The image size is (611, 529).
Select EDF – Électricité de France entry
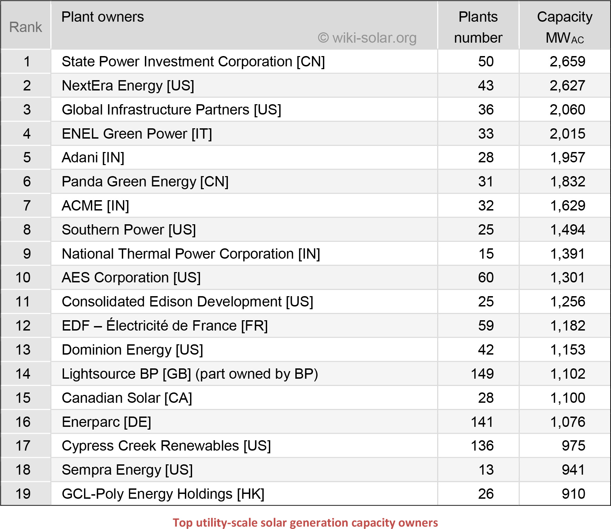tap(165, 326)
